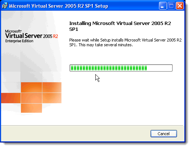This screenshot has height=148, width=191.
Task: Click the faded orange square at upper right of graphic
Action: pyautogui.click(x=52, y=87)
